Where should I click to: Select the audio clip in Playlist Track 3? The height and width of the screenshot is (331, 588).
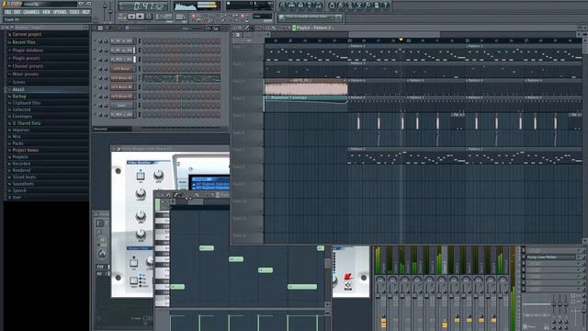tap(306, 86)
